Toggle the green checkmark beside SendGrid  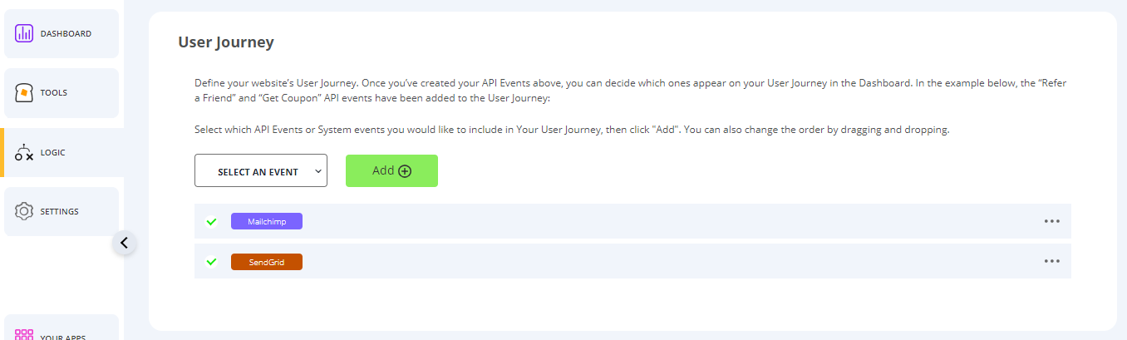click(211, 262)
